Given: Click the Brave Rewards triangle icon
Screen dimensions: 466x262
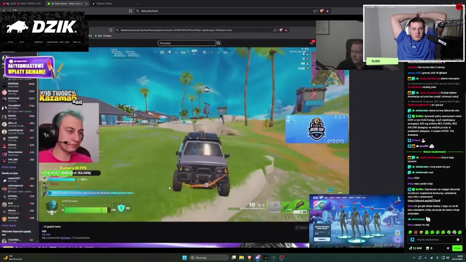Looking at the screenshot, I should pos(327,11).
